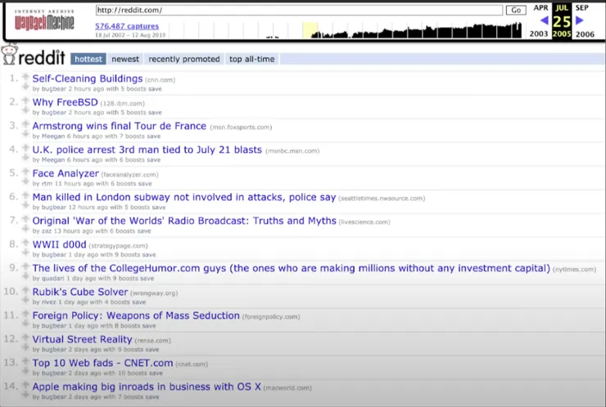Open user zaz on War of the Worlds post
The height and width of the screenshot is (407, 606).
coord(47,231)
